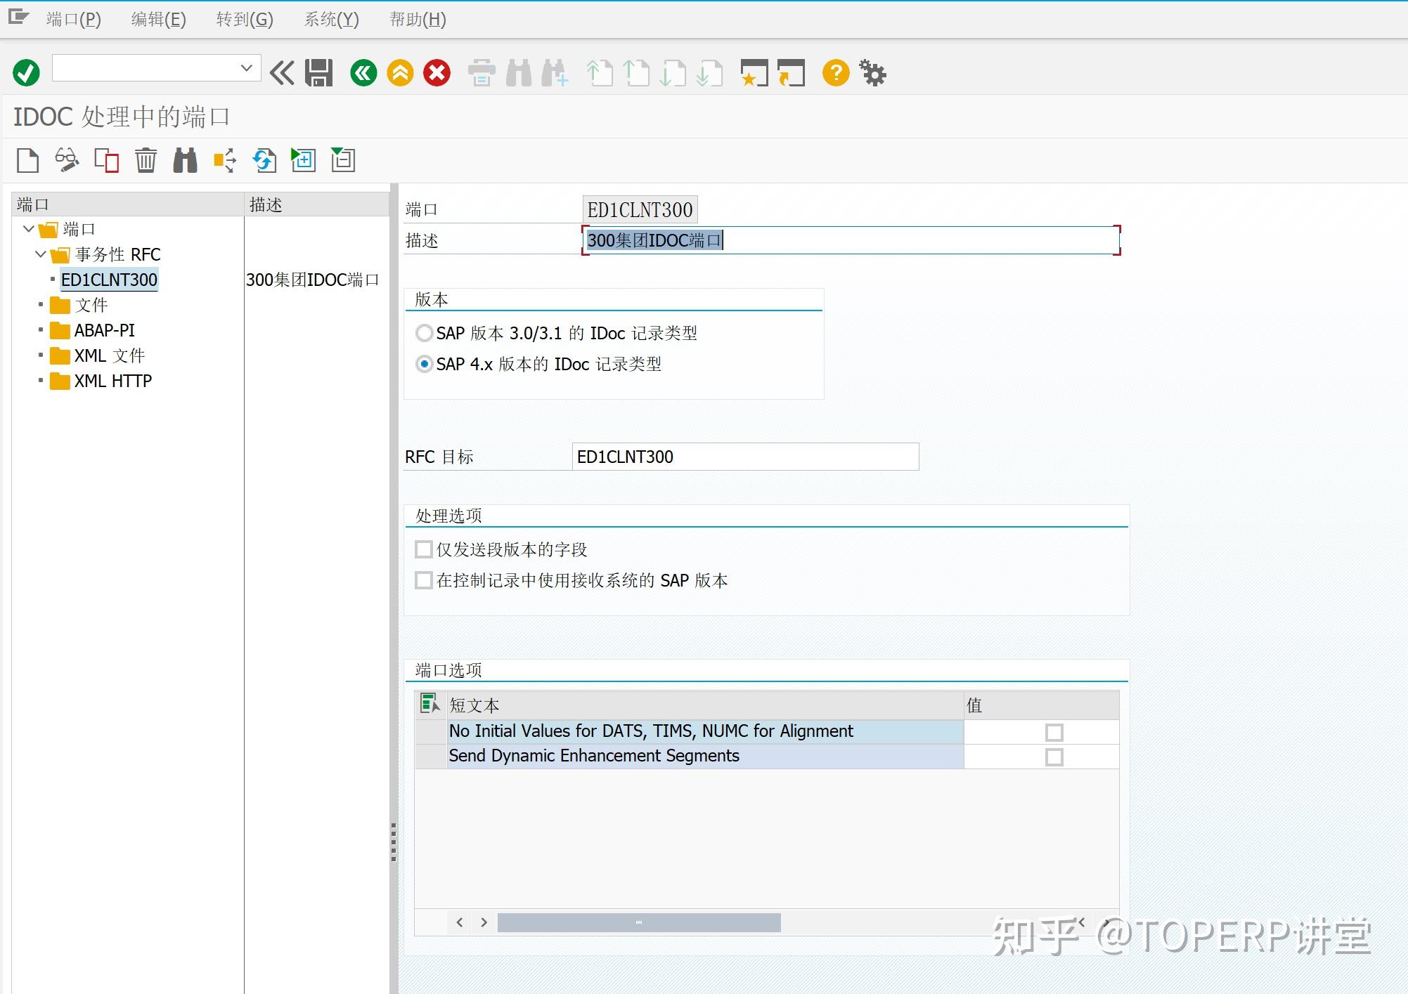Enable 仅发送段版本的字段 checkbox
Image resolution: width=1408 pixels, height=994 pixels.
pos(423,549)
